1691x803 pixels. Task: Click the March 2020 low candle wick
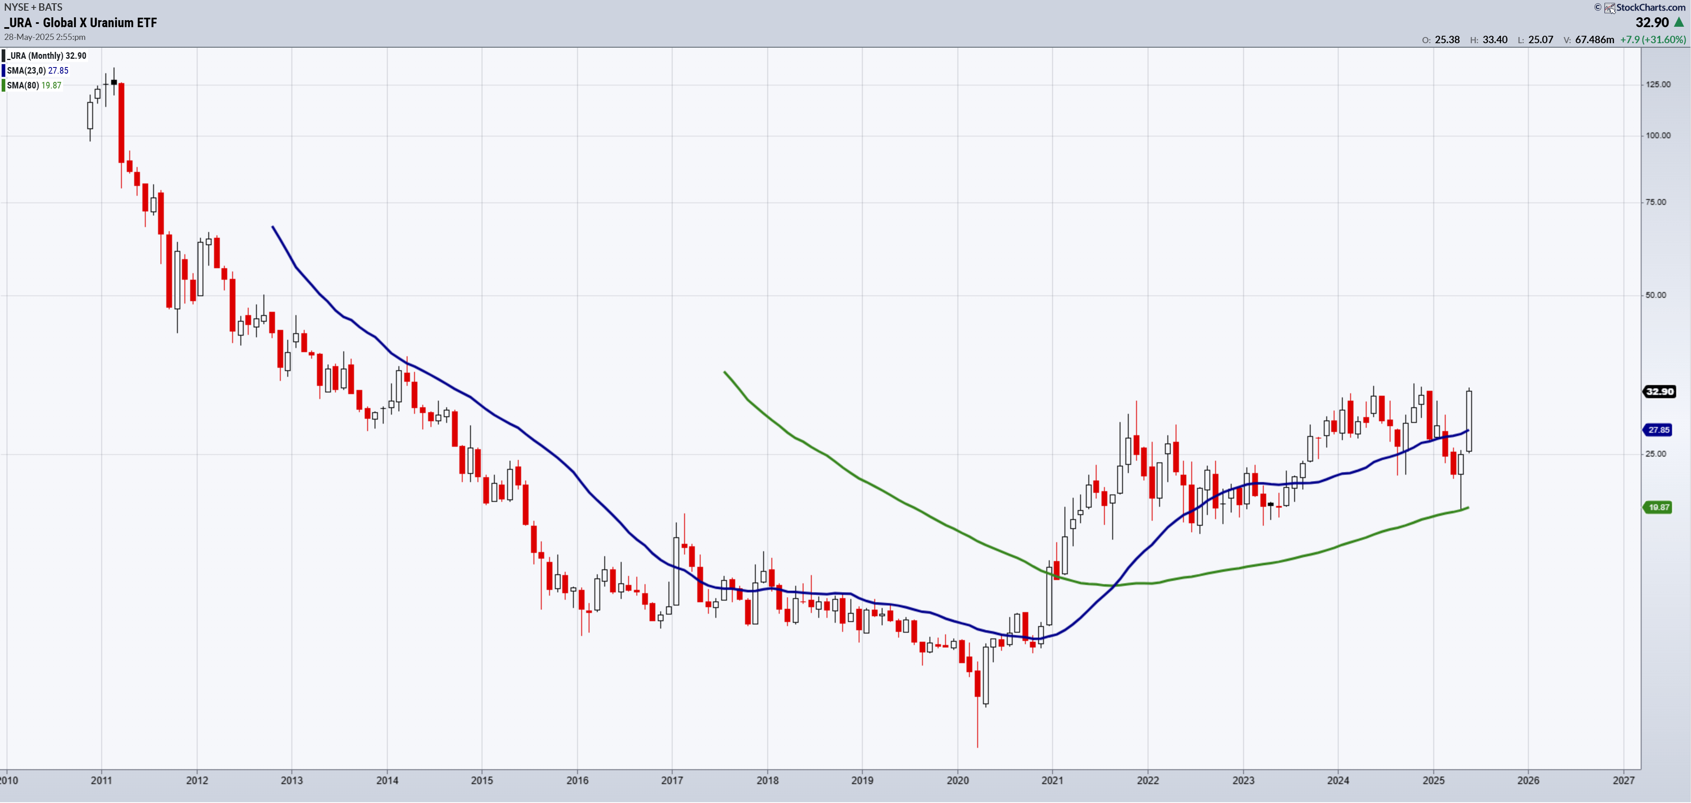pos(978,722)
